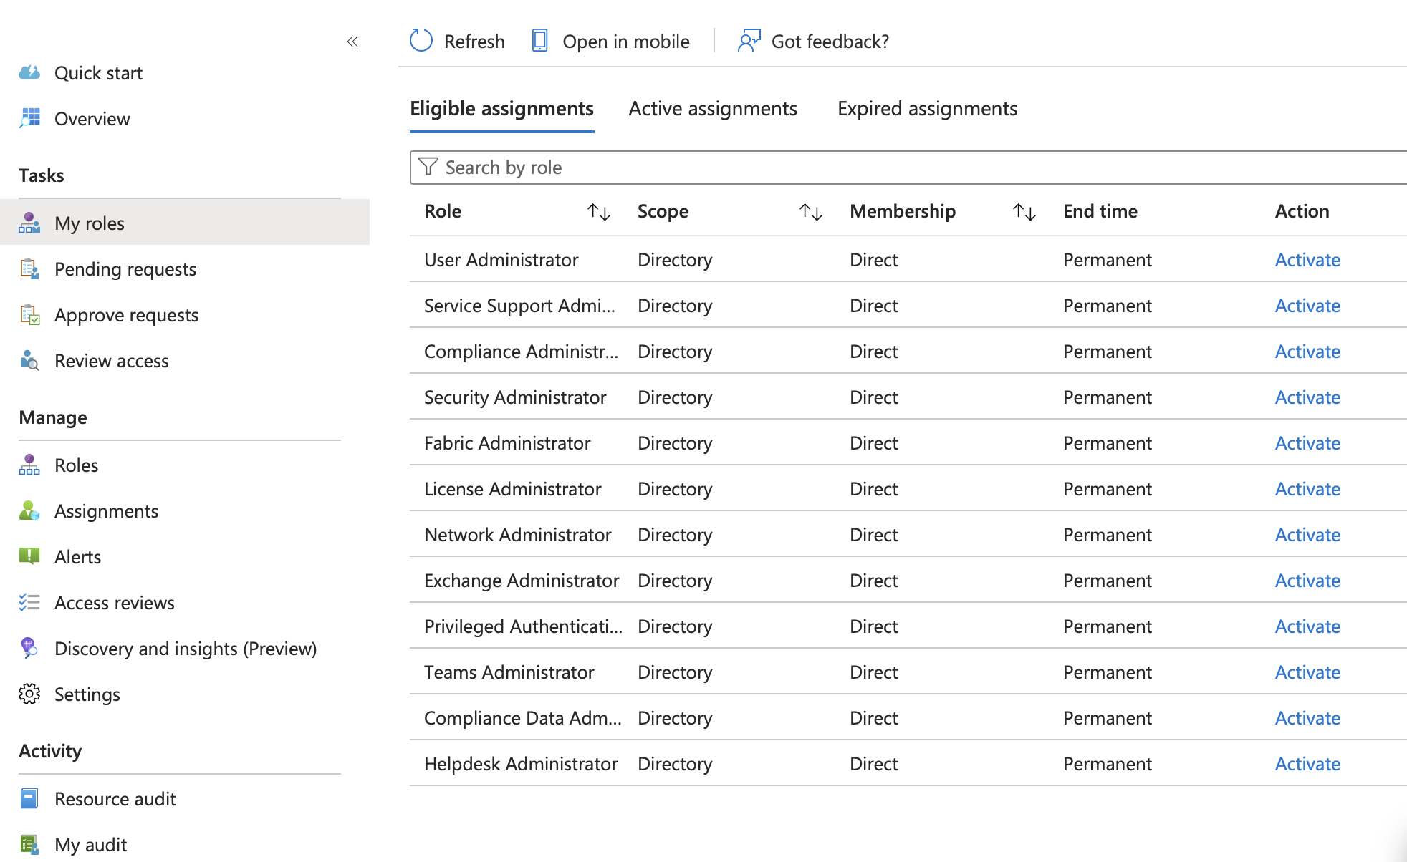Open Access reviews in sidebar
The image size is (1407, 862).
[x=115, y=603]
